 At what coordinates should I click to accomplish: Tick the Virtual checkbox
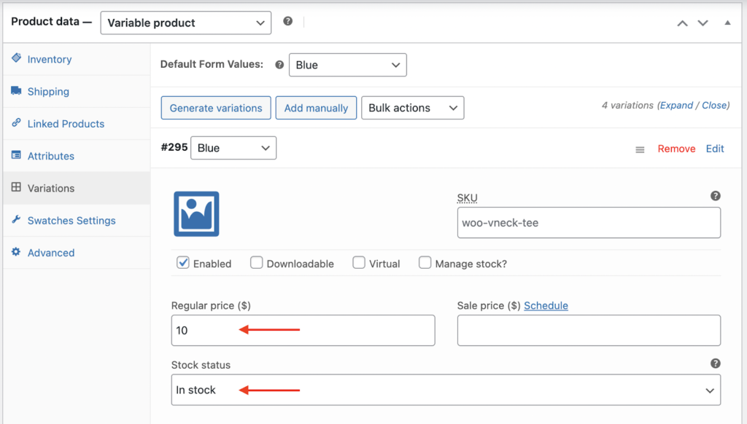point(359,263)
